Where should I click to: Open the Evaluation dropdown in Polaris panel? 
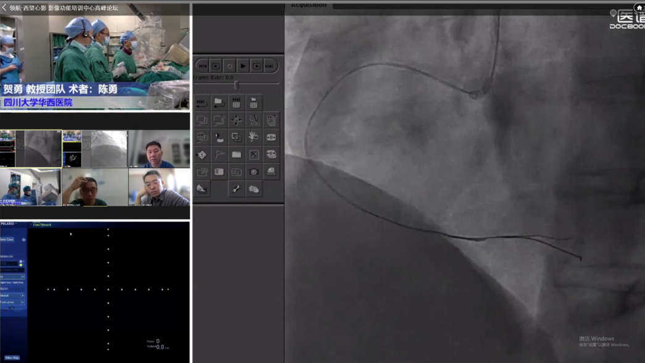(x=13, y=302)
